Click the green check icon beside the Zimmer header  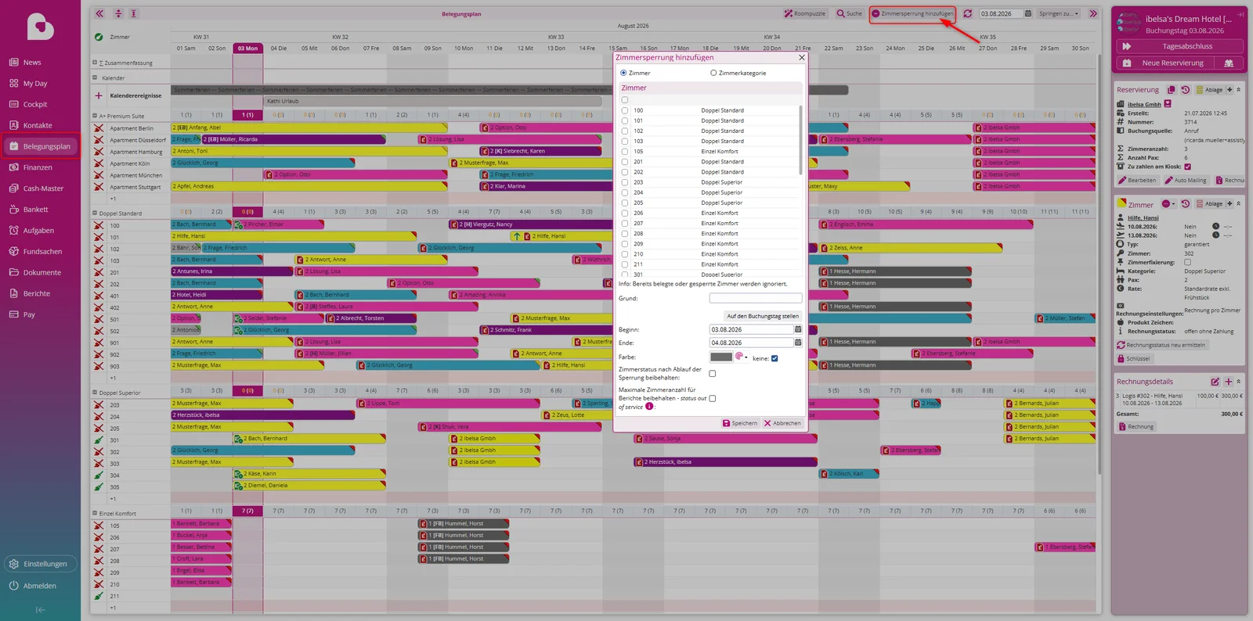[99, 37]
